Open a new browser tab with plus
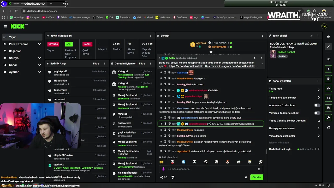334x188 pixels. (51, 4)
